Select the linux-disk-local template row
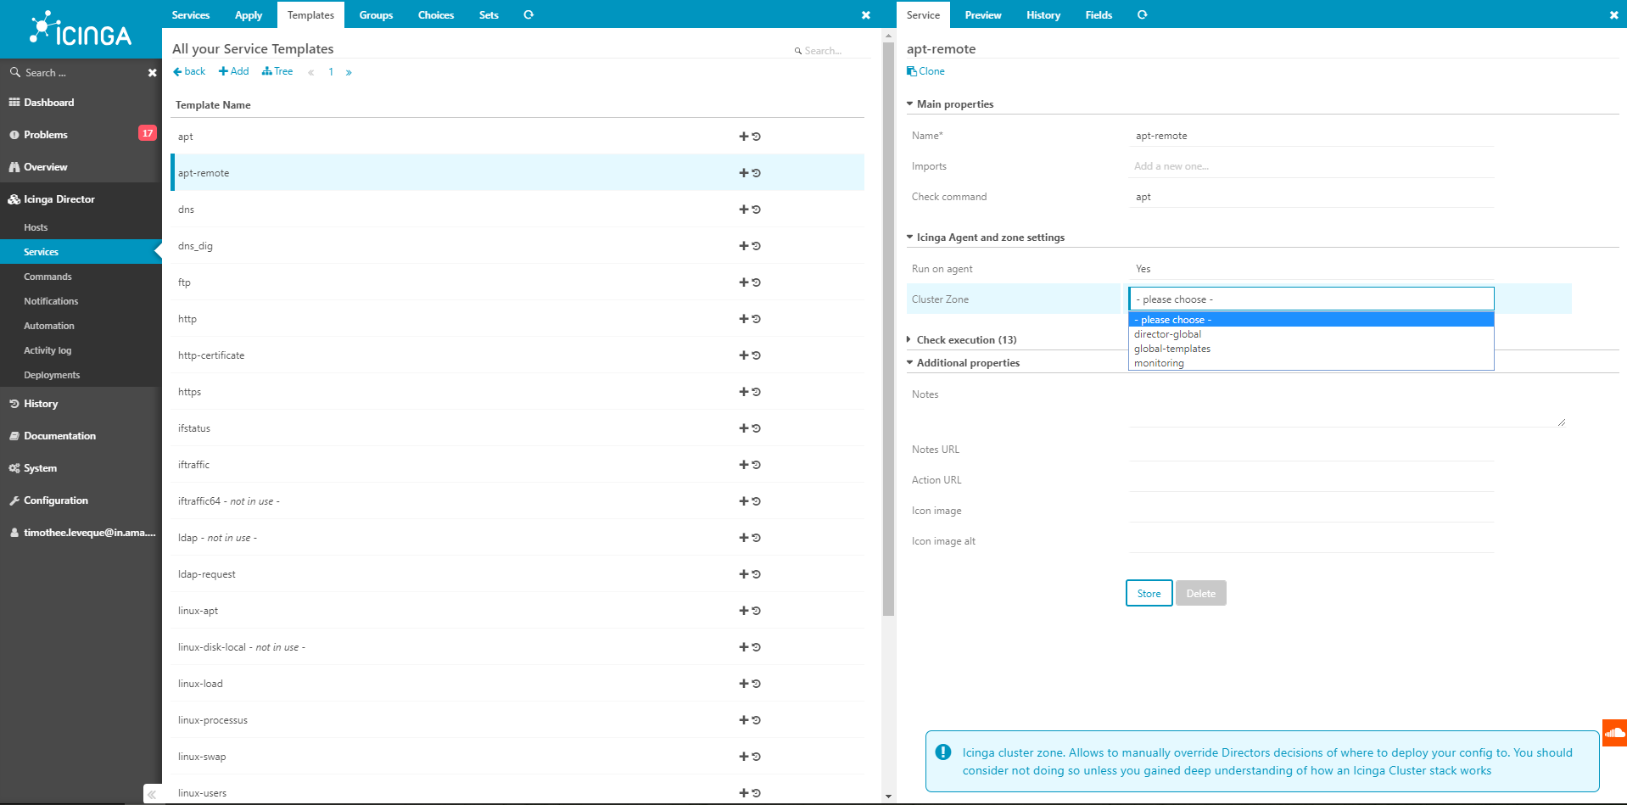Viewport: 1627px width, 805px height. pos(517,647)
